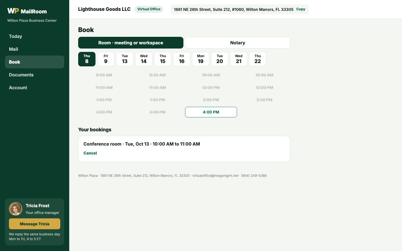The width and height of the screenshot is (402, 251).
Task: Pick Thursday the 15th
Action: pos(163,59)
